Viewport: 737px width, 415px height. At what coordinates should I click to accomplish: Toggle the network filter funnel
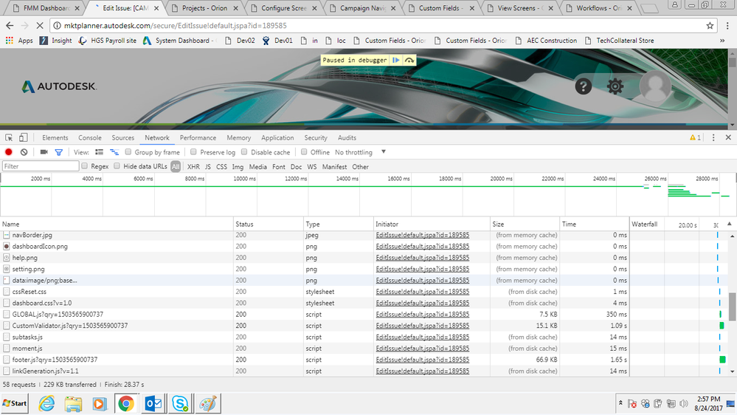[x=59, y=152]
